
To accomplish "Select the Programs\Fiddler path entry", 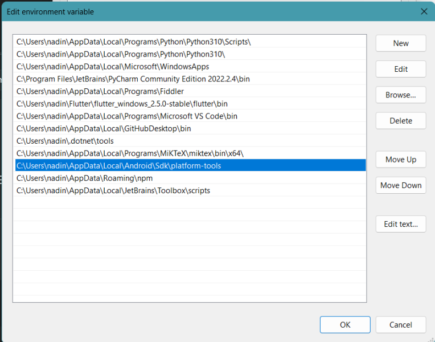I will pos(190,91).
